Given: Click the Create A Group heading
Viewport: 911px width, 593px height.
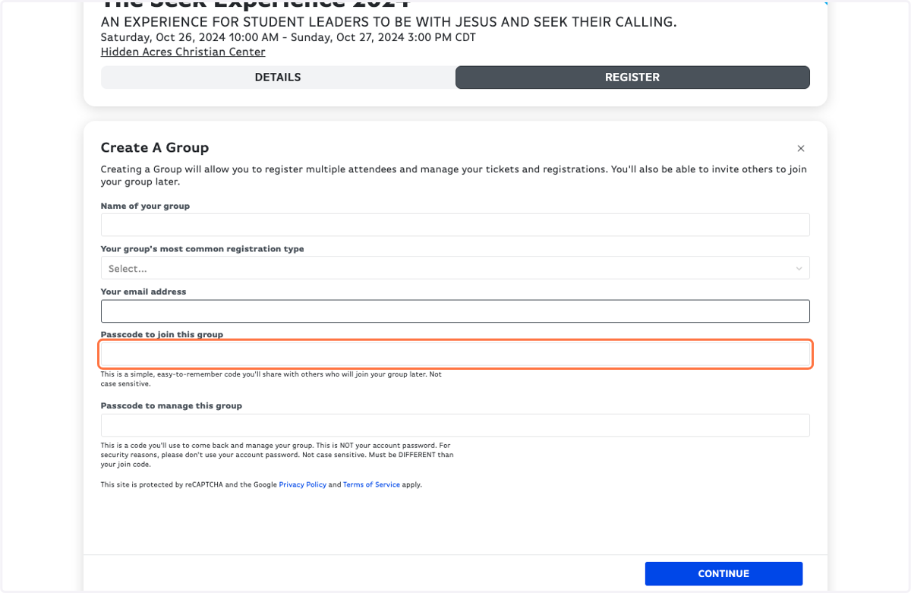Looking at the screenshot, I should tap(155, 147).
